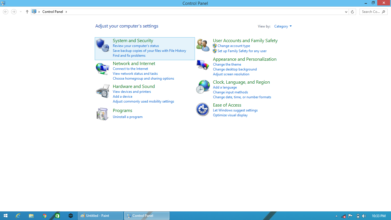Click the Control Panel address bar icon
The height and width of the screenshot is (220, 391).
click(x=34, y=12)
